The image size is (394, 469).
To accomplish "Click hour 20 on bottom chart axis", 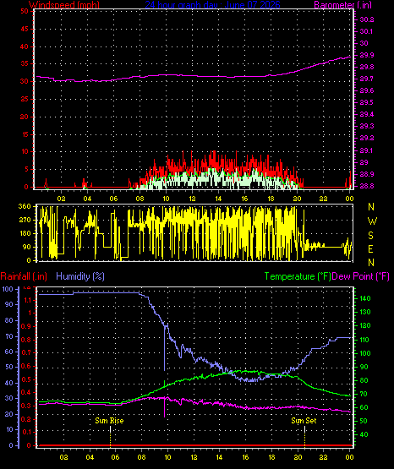I will click(298, 457).
